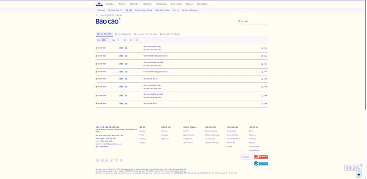Switch to the 'Báo cáo Thường niên' tab
The height and width of the screenshot is (179, 367).
[x=123, y=34]
